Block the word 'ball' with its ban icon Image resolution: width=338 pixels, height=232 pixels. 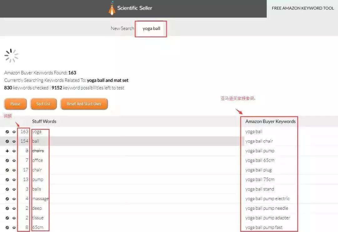tap(7, 141)
